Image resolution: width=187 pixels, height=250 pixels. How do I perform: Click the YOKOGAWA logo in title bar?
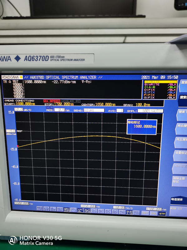(12, 77)
